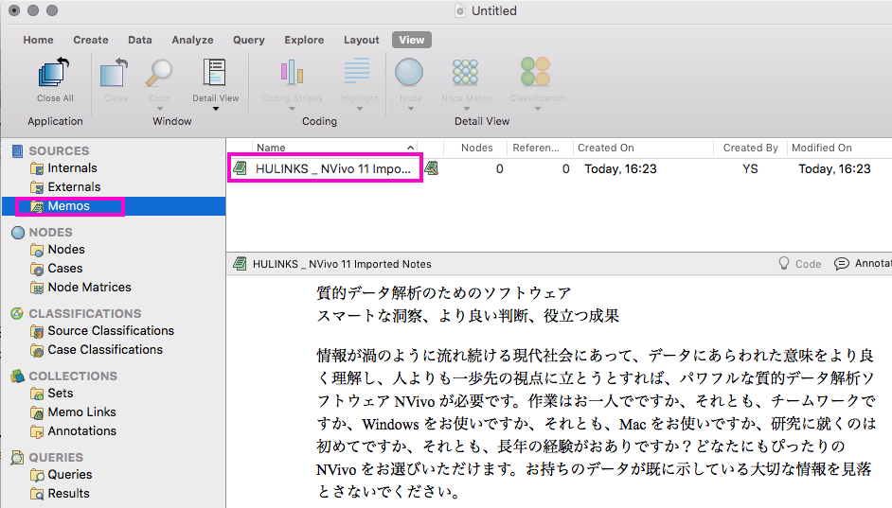
Task: Click the memo icon in HULINKS list row
Action: tap(241, 168)
